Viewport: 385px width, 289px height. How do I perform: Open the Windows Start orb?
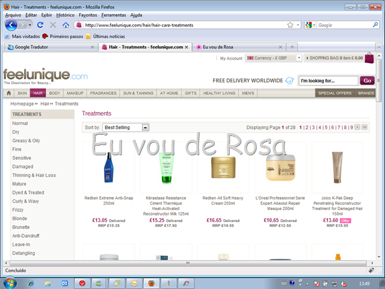tap(10, 284)
